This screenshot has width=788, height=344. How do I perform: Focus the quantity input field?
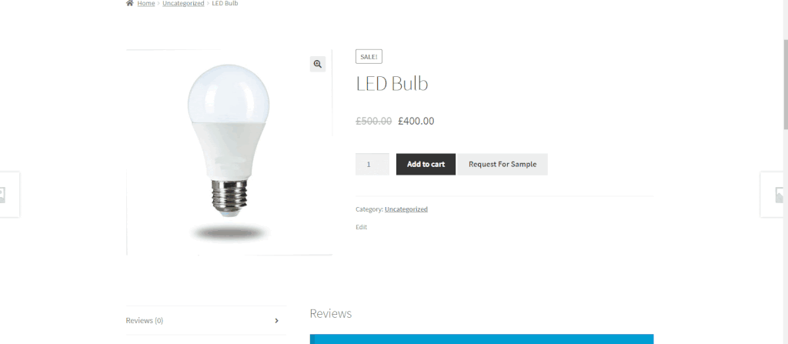click(372, 165)
